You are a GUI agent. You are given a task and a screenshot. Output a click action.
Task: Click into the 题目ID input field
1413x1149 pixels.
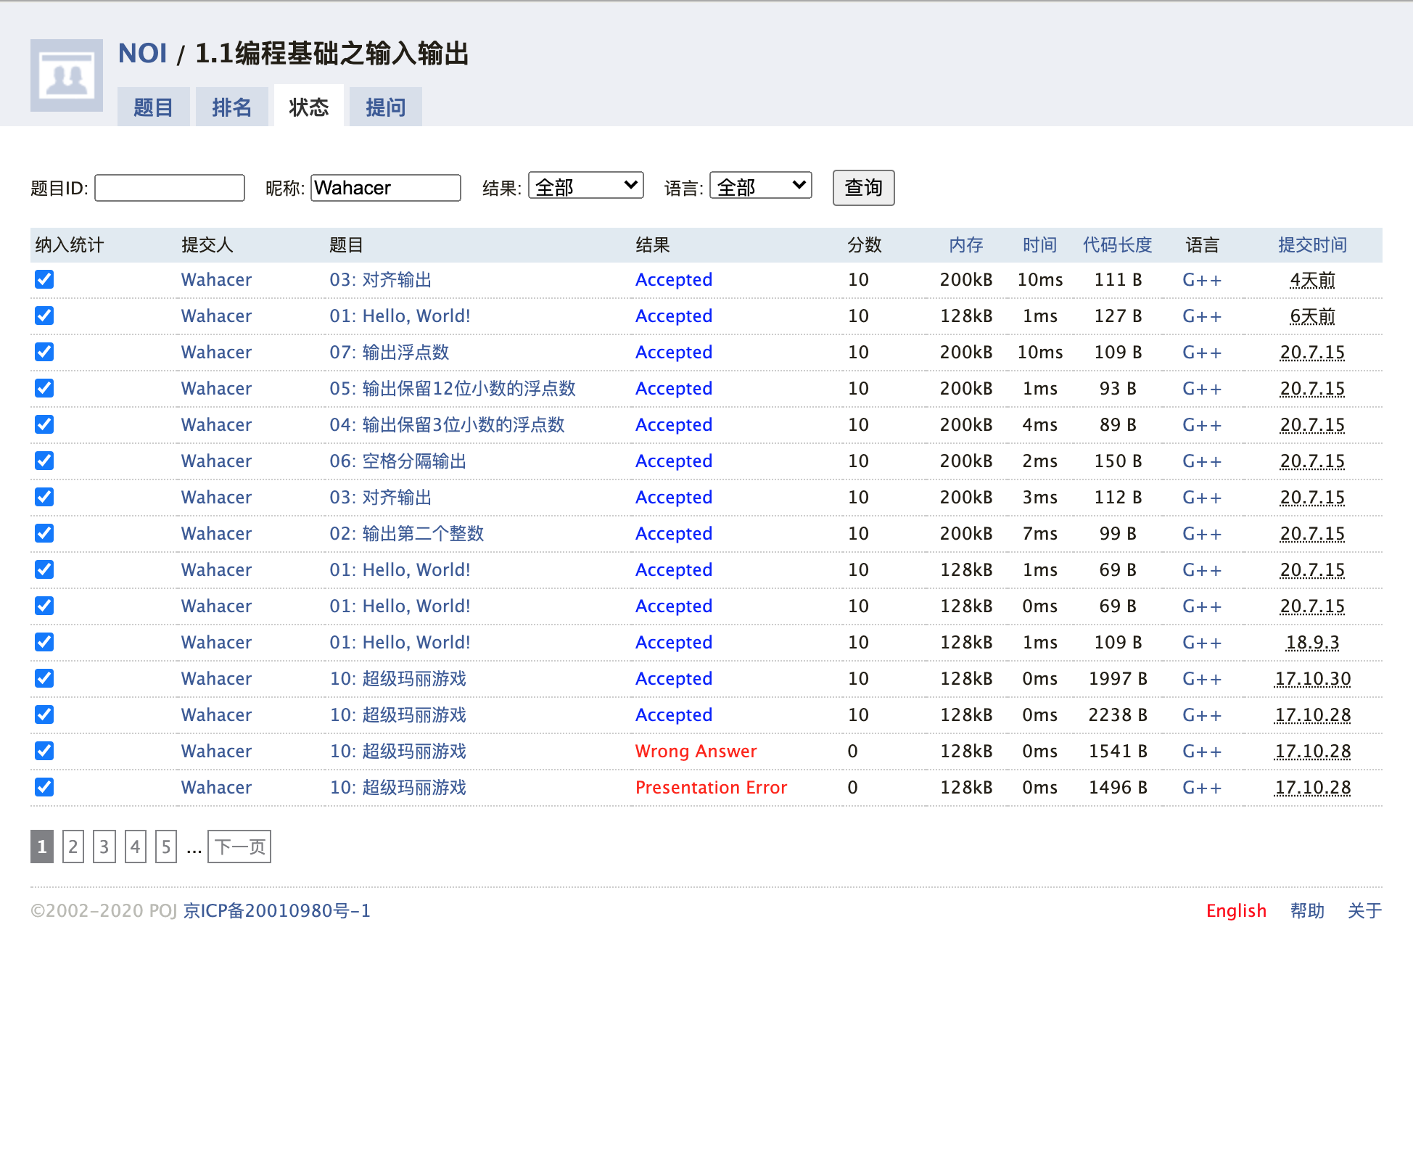pos(170,188)
